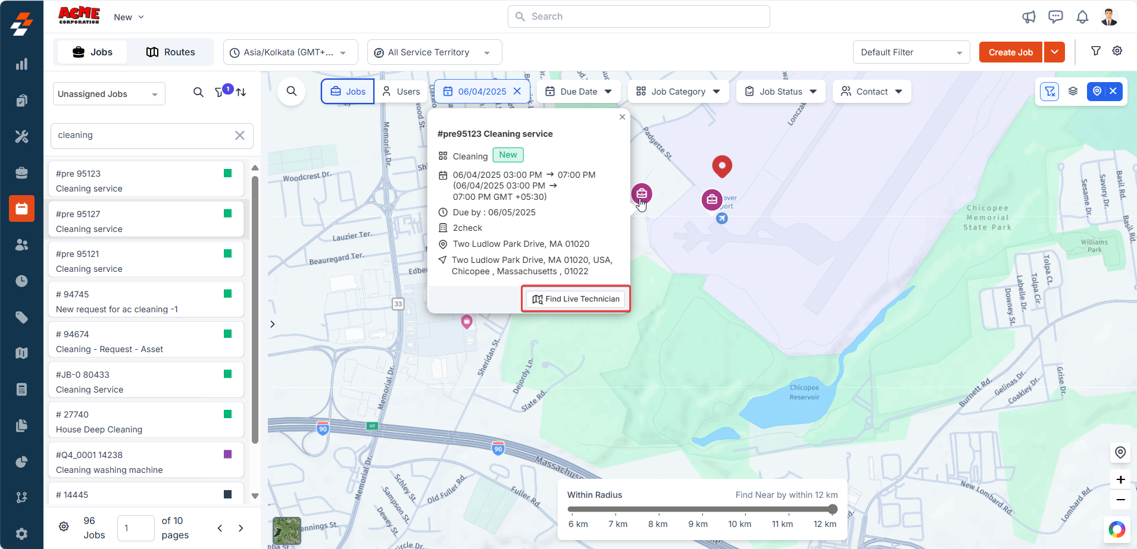This screenshot has height=549, width=1137.
Task: Open the settings gear in left sidebar
Action: (x=21, y=534)
